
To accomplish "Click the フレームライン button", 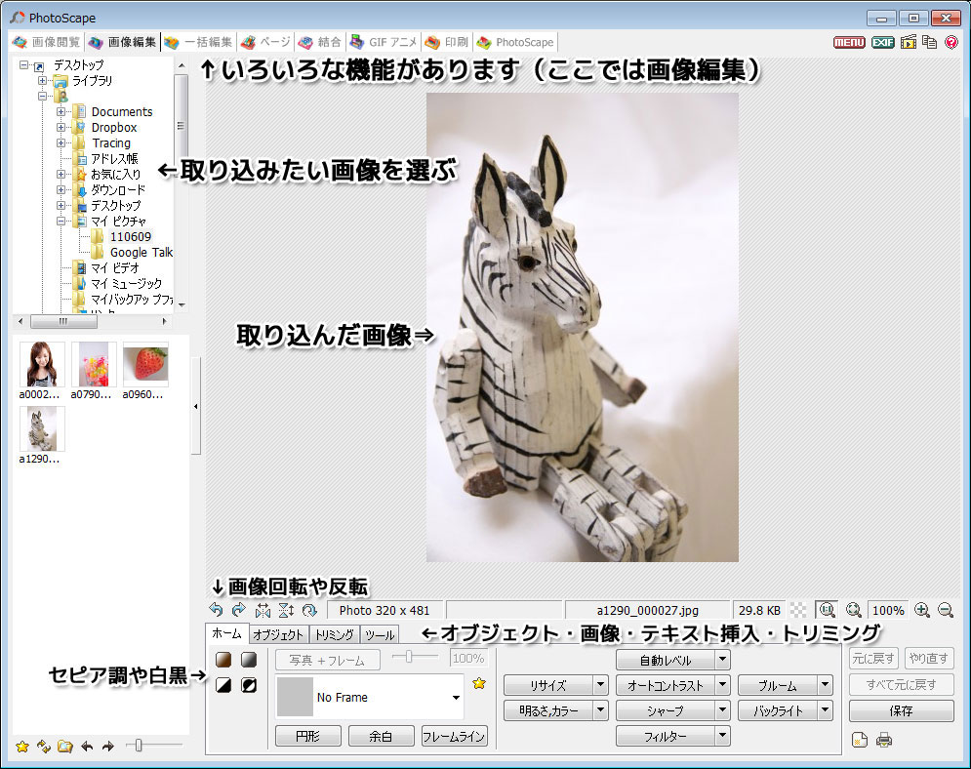I will coord(454,736).
